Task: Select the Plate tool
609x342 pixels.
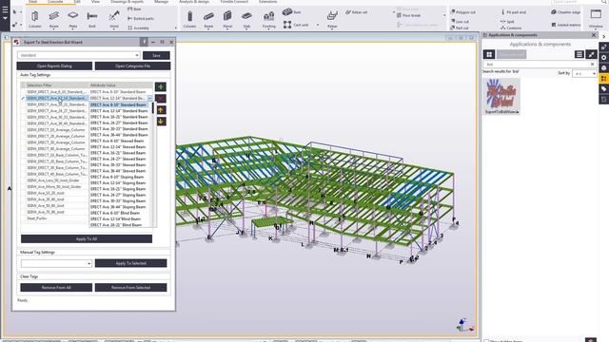Action: pos(72,19)
